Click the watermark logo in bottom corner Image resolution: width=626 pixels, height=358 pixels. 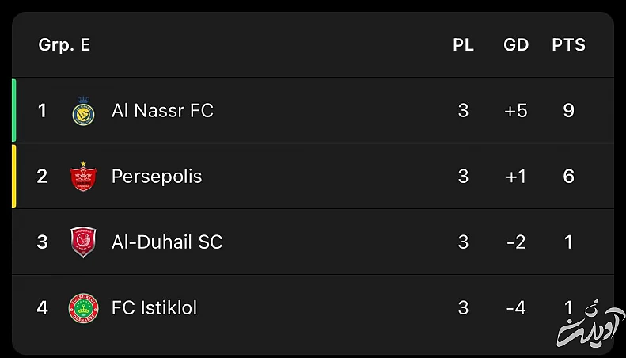(x=587, y=323)
